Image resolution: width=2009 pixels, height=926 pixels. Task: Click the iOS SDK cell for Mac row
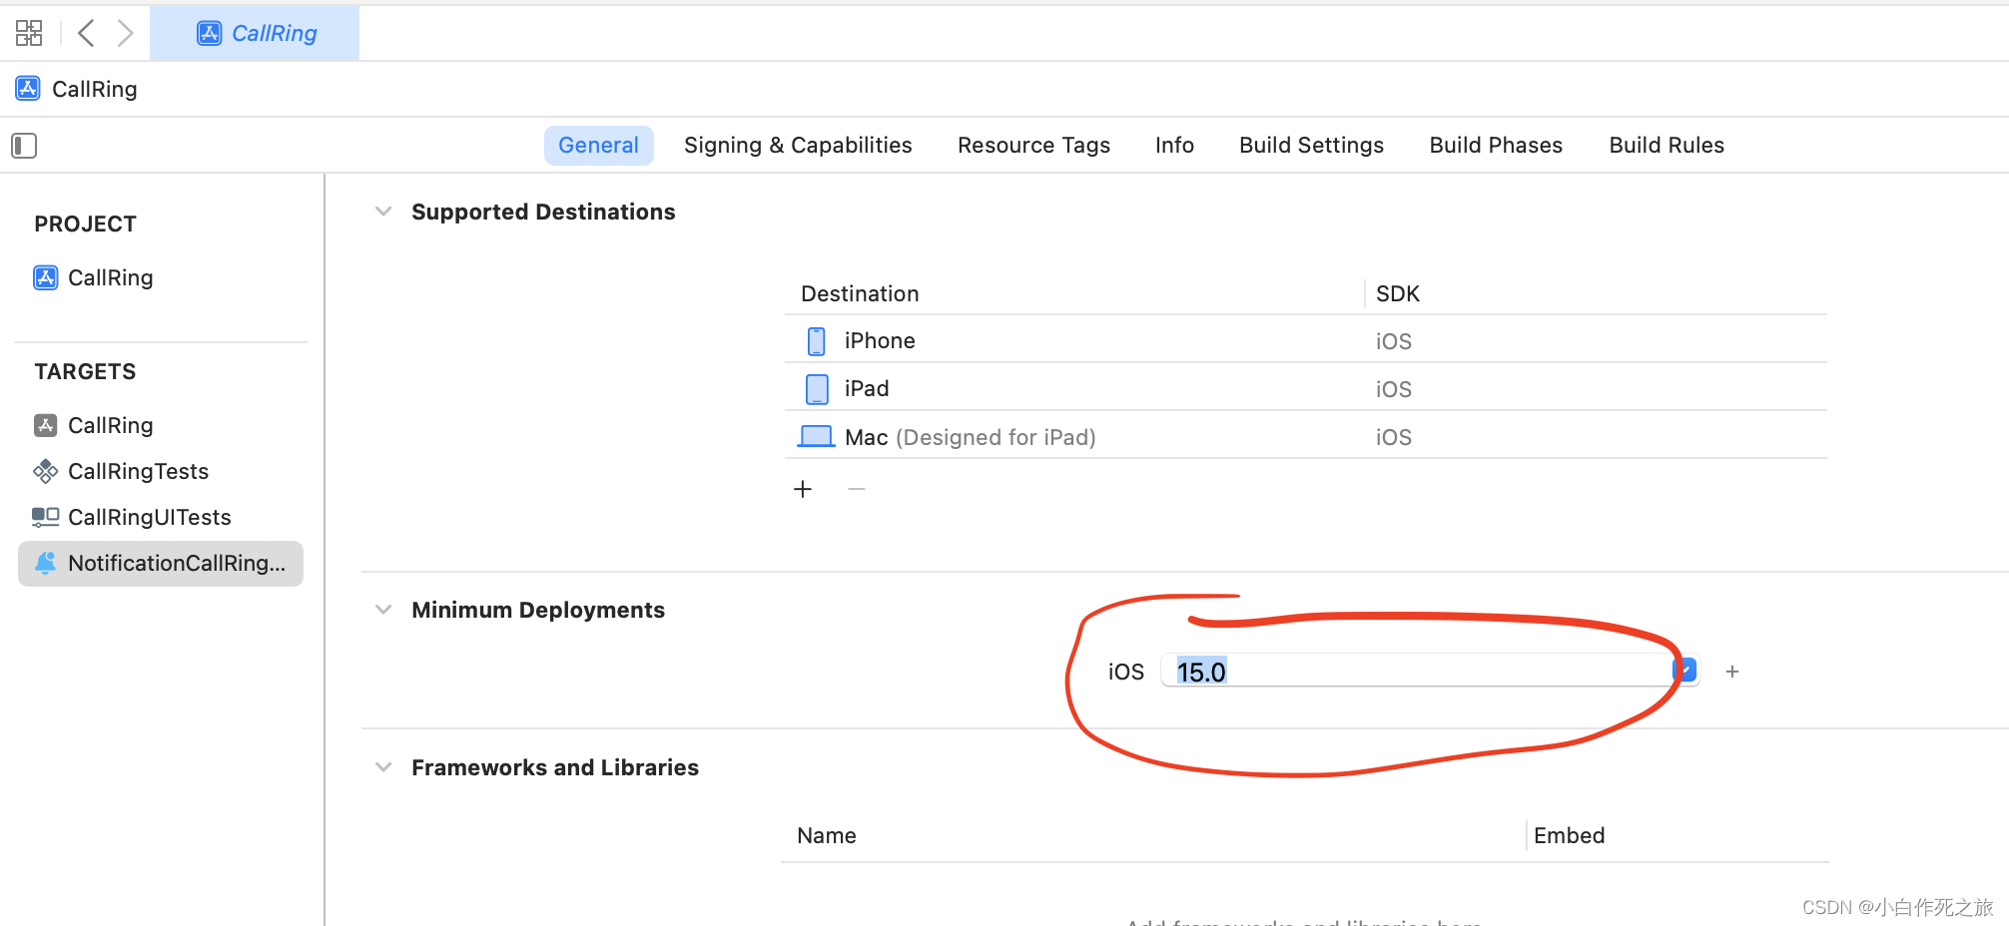1394,437
